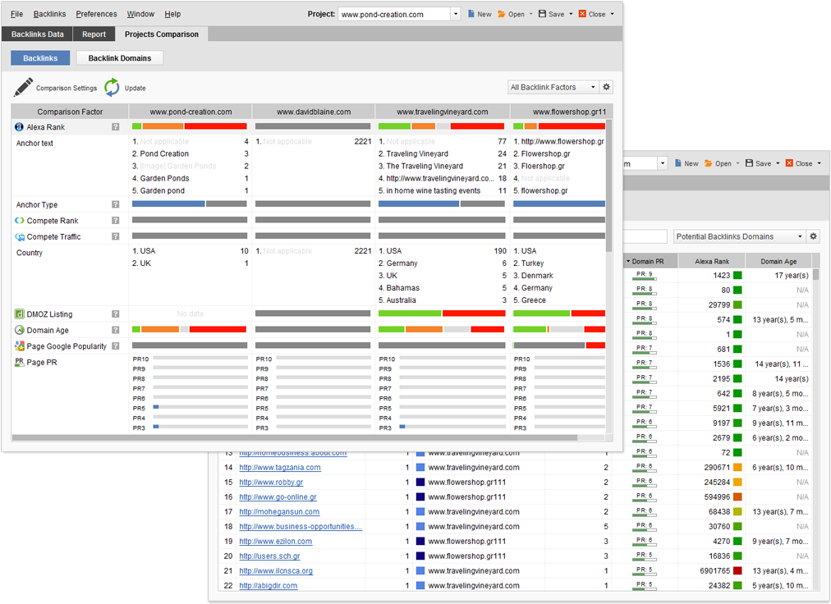Click 'Traveling Vineyard' anchor text entry
The image size is (831, 604).
[417, 153]
